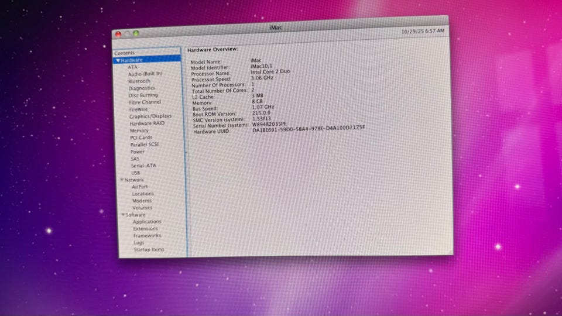This screenshot has height=316, width=562.
Task: Open the Power entry
Action: (138, 152)
